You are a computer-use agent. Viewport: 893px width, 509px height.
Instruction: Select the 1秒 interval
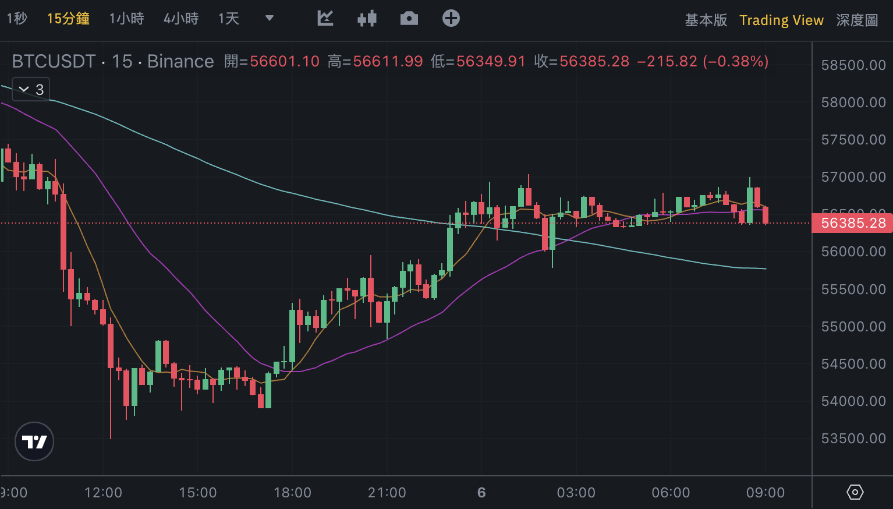click(17, 19)
